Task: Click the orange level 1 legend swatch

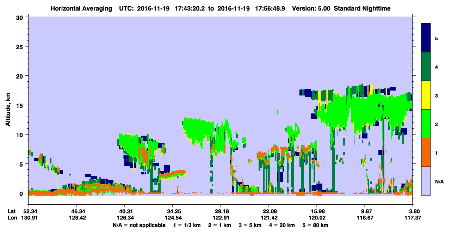Action: (426, 152)
